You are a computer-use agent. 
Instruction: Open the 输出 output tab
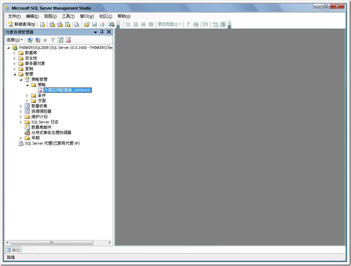tap(13, 250)
